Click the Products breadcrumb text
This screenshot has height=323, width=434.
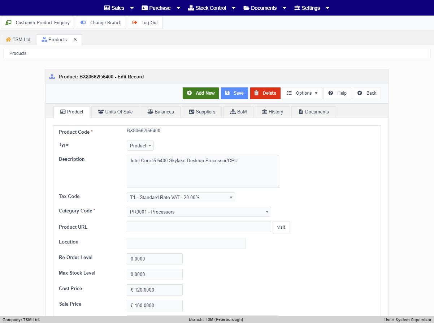[x=18, y=53]
